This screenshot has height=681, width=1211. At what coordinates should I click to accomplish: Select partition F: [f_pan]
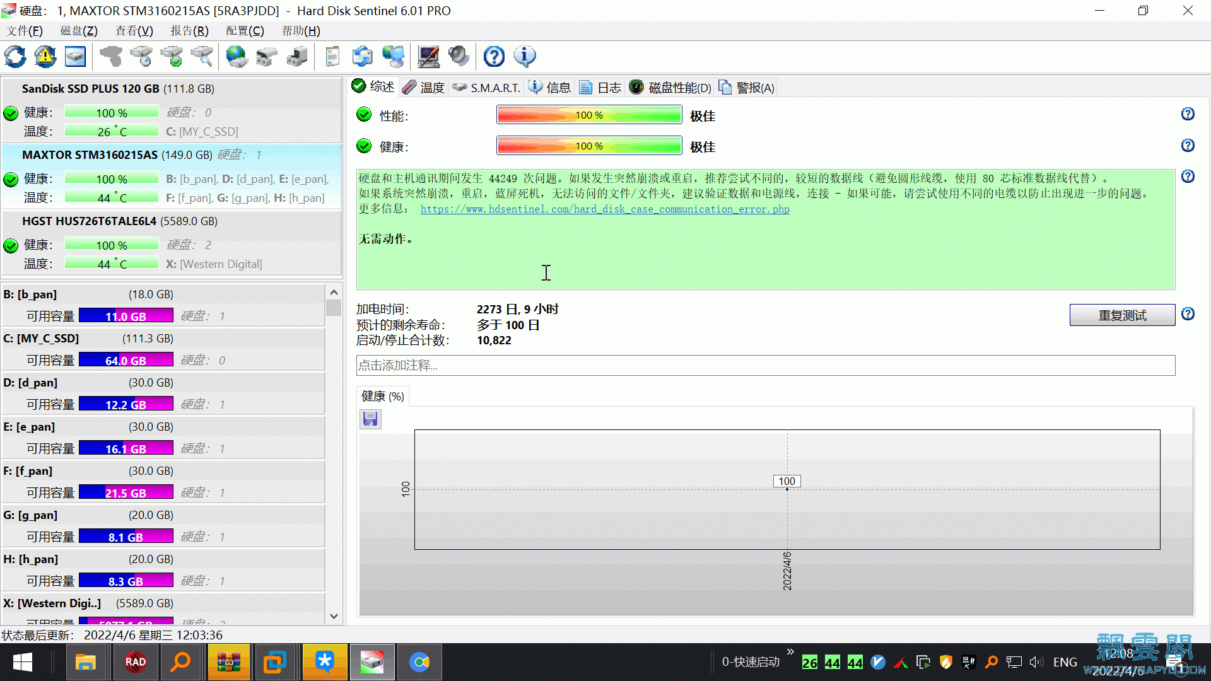tap(163, 482)
